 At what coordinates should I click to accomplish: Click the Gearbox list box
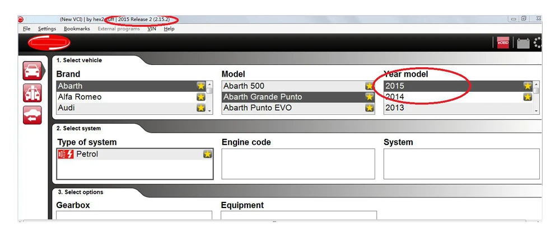tap(134, 215)
